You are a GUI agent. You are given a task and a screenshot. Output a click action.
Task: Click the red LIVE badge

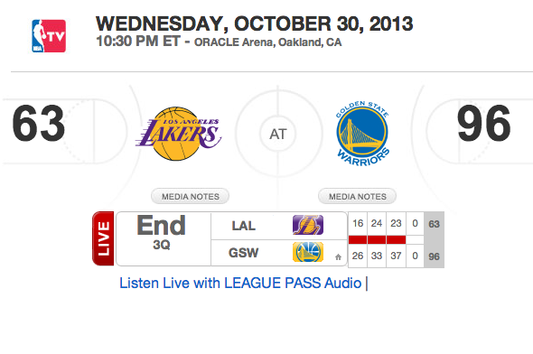103,238
